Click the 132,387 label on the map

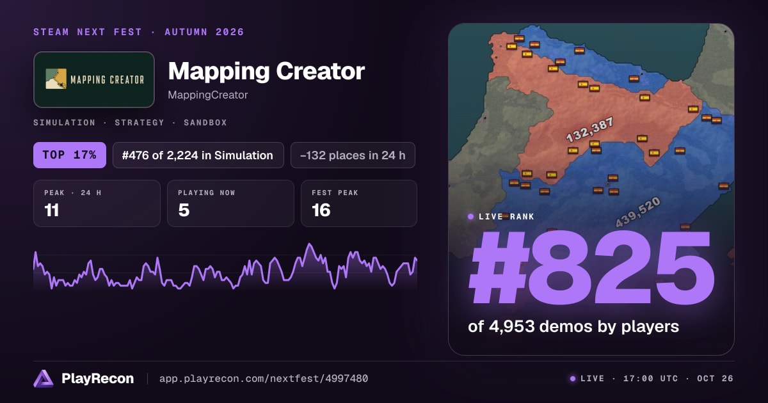tap(589, 129)
